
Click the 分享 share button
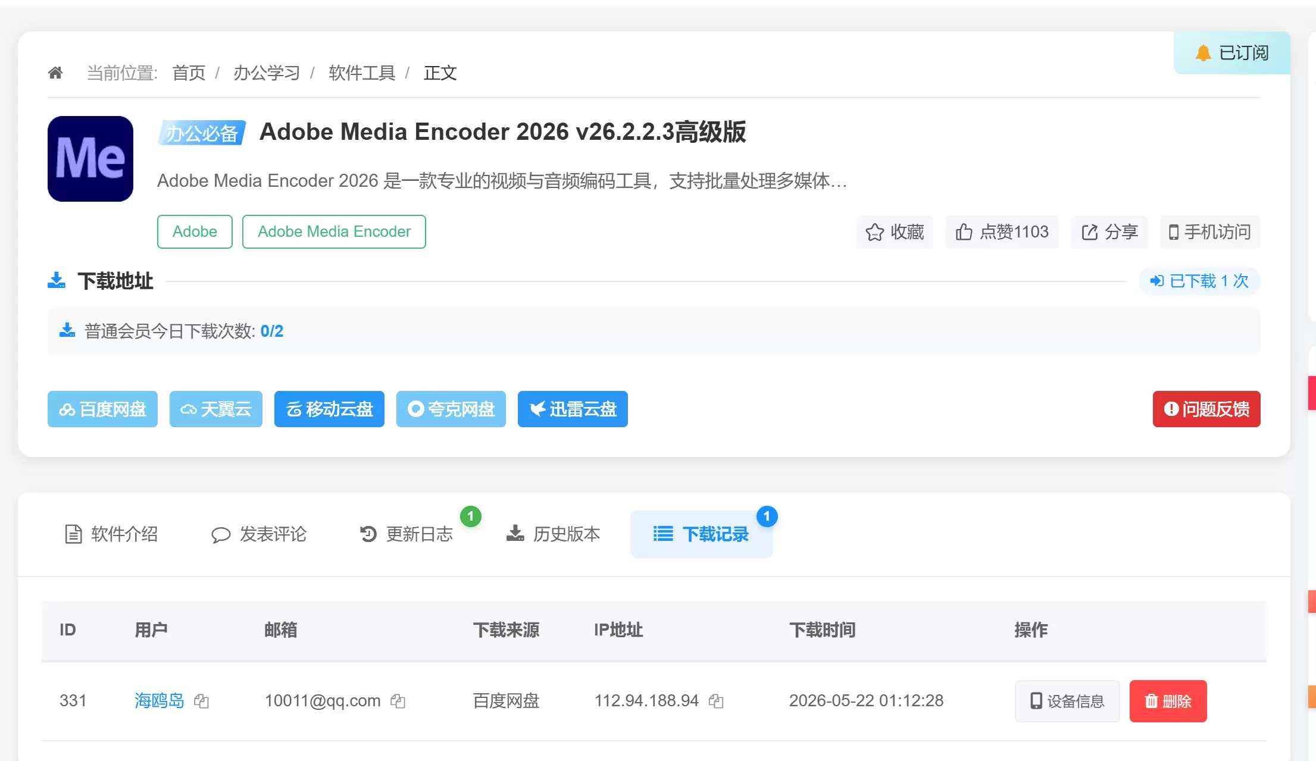pyautogui.click(x=1109, y=232)
